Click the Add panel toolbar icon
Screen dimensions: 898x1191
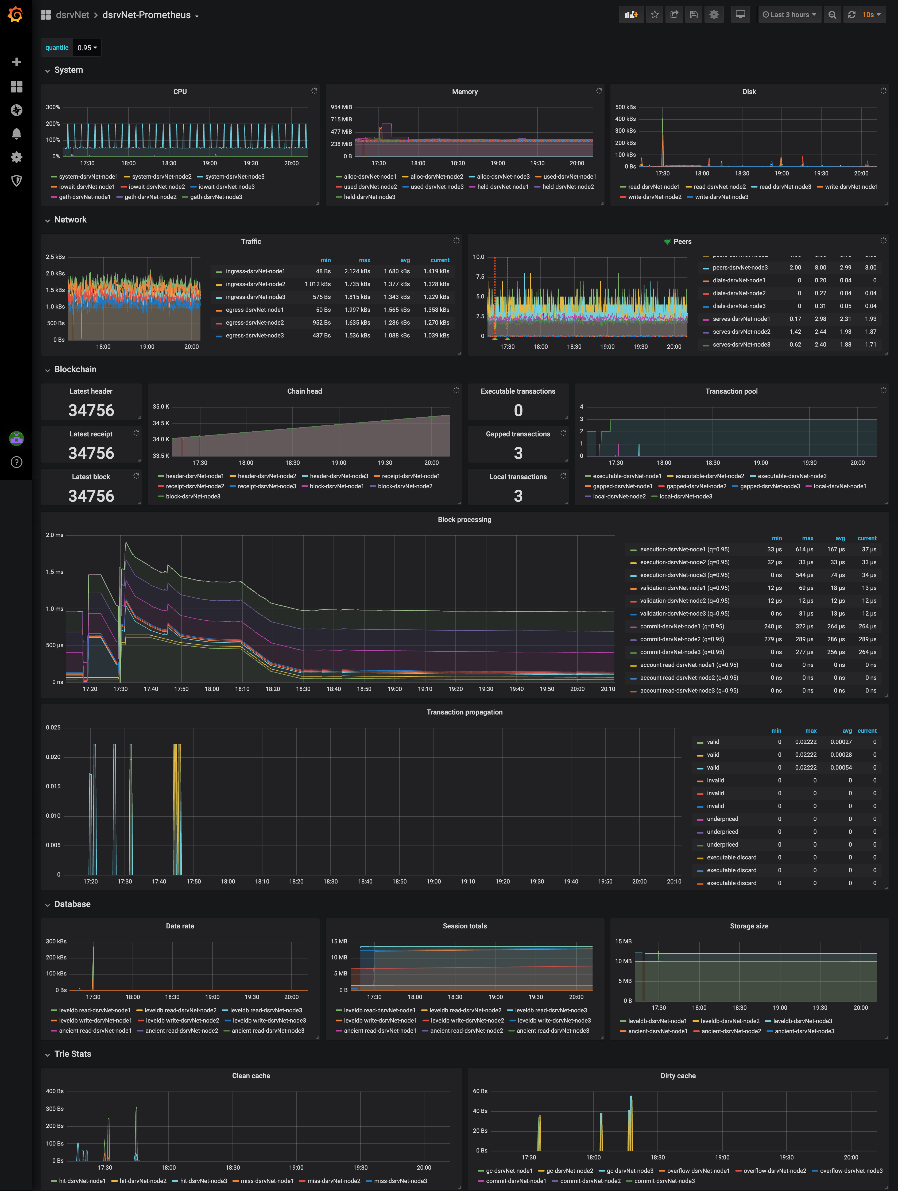coord(631,14)
